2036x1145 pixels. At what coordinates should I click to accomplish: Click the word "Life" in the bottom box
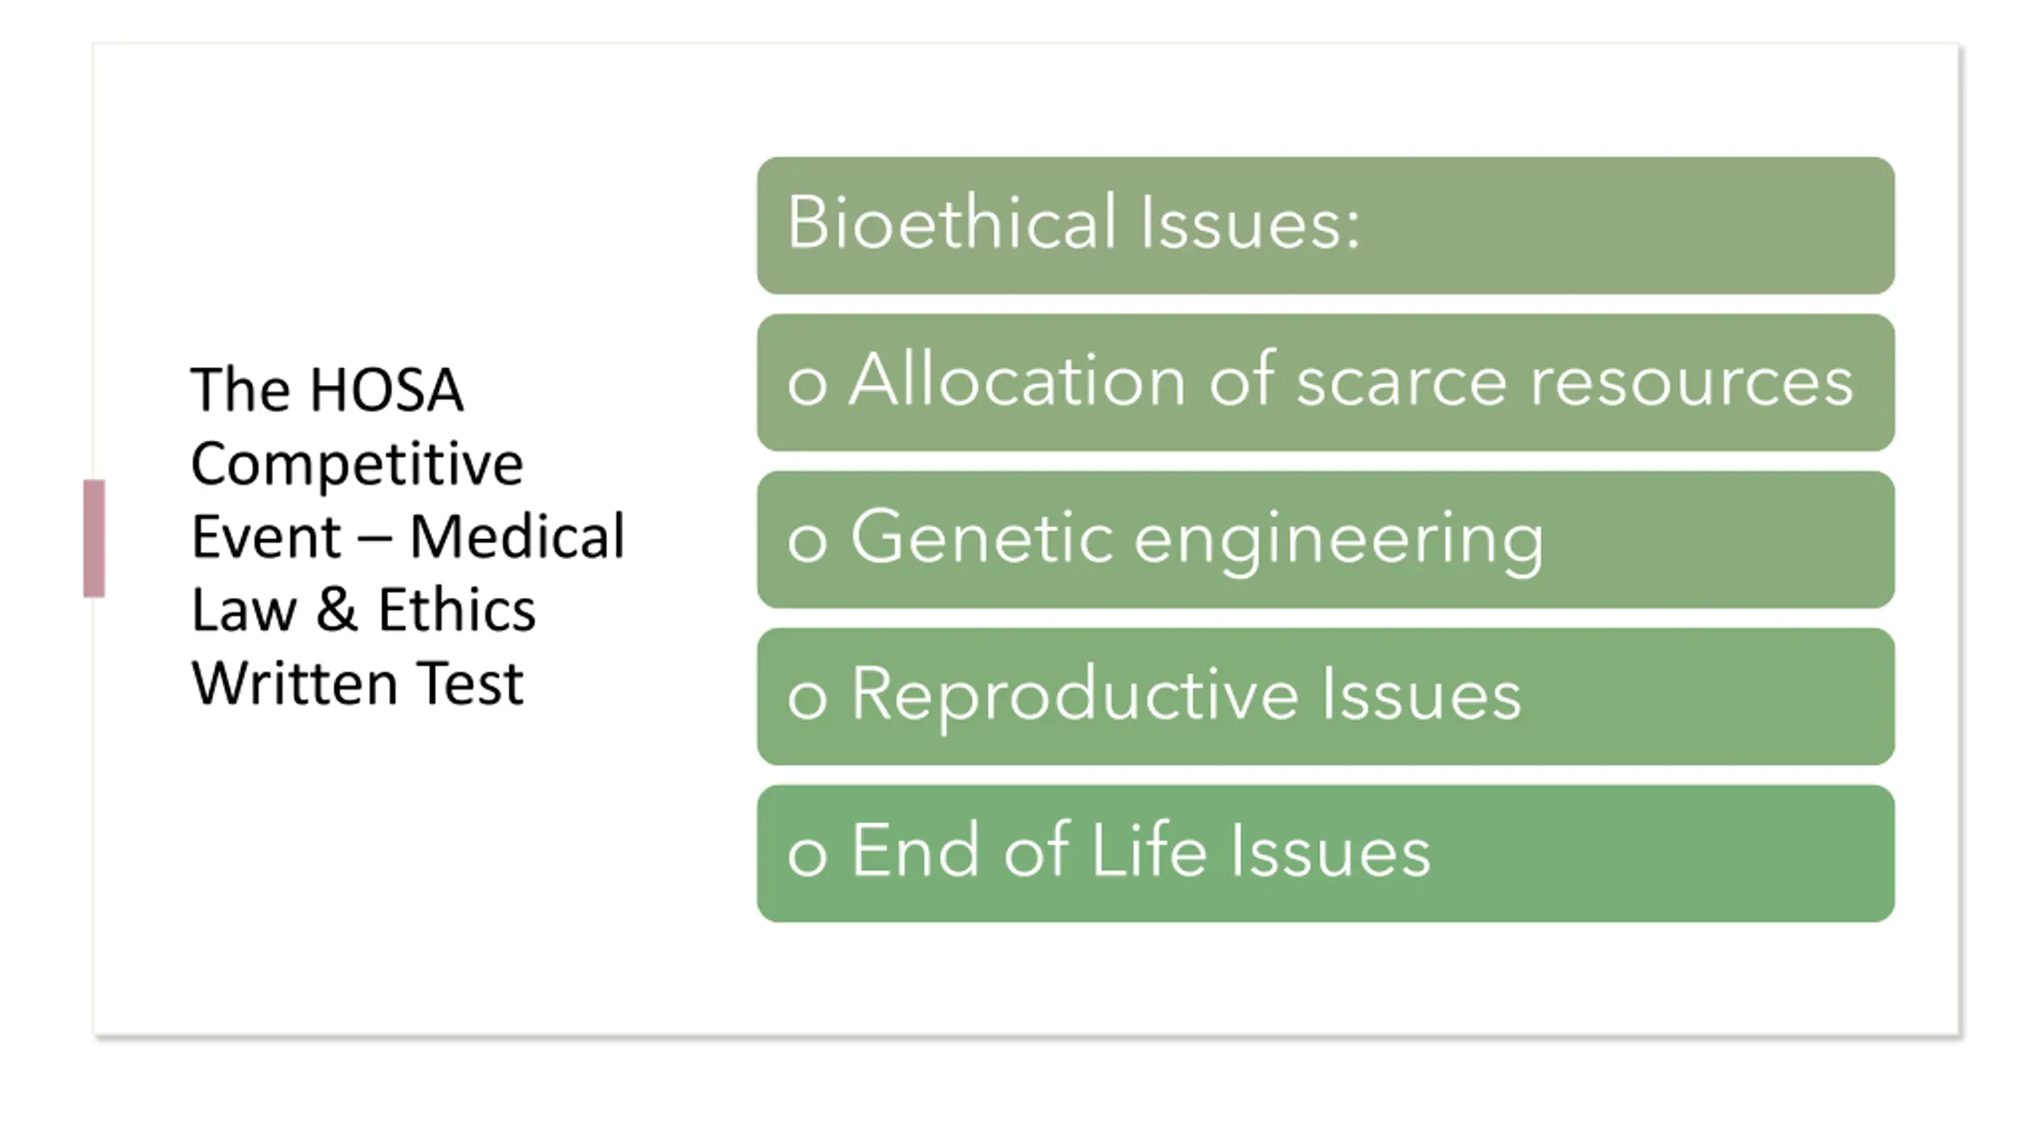point(1149,852)
